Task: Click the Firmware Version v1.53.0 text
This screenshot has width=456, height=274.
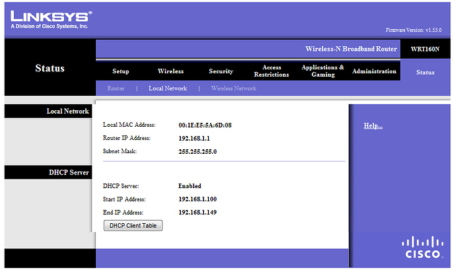Action: coord(414,30)
